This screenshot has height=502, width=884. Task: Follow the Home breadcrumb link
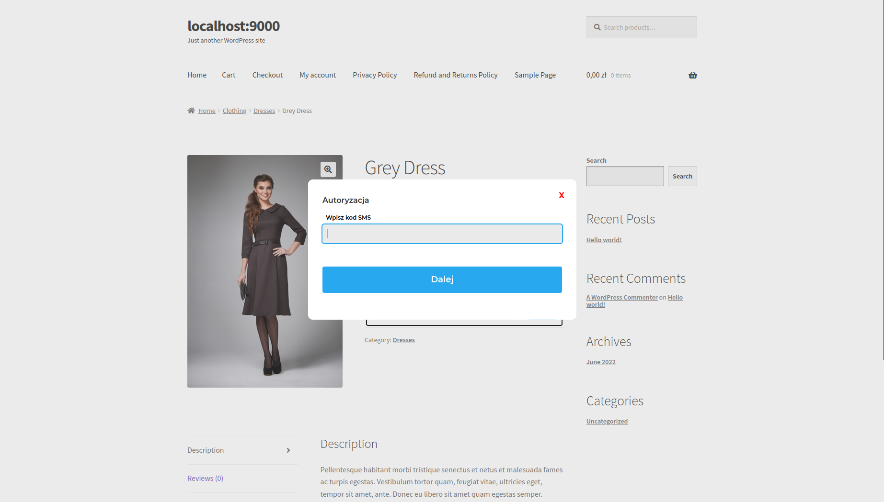[207, 111]
